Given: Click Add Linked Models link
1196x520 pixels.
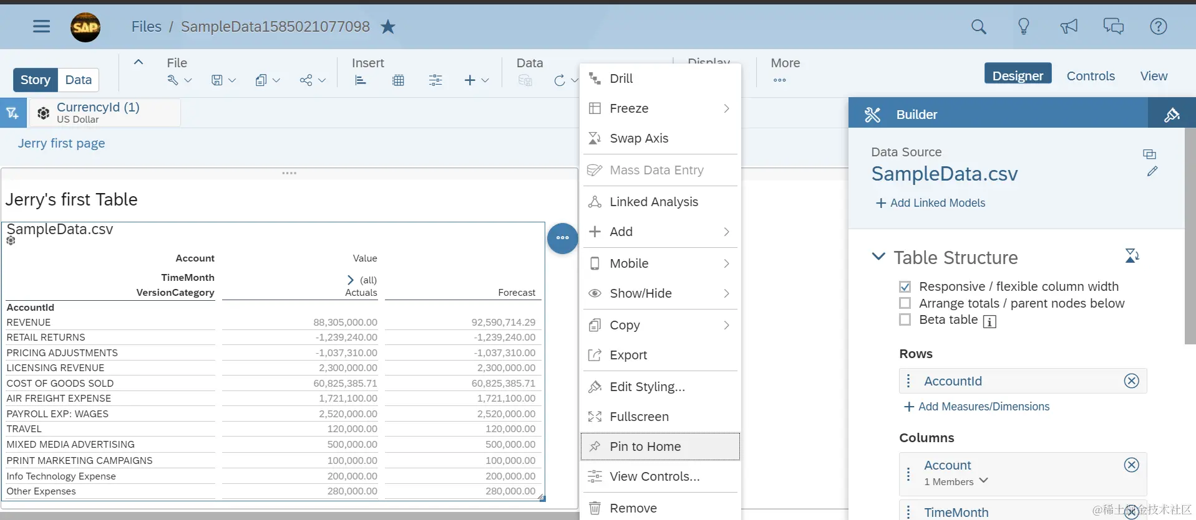Looking at the screenshot, I should (930, 203).
